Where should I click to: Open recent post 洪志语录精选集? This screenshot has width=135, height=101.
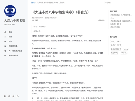click(x=121, y=21)
